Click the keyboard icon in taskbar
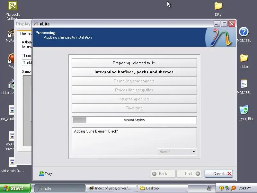The height and width of the screenshot is (193, 257). pos(209,188)
